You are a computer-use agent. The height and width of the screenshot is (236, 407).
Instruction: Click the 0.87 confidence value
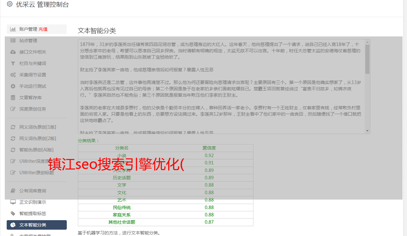point(209,222)
